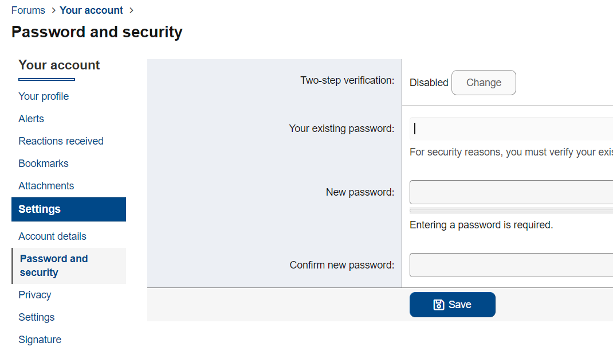This screenshot has height=358, width=613.
Task: Open Your profile in the sidebar
Action: coord(44,96)
